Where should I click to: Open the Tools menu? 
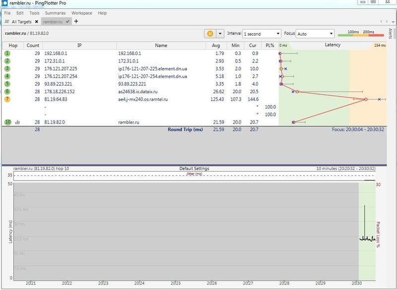[x=34, y=13]
